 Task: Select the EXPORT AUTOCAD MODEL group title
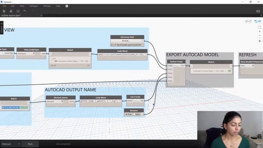pyautogui.click(x=192, y=55)
